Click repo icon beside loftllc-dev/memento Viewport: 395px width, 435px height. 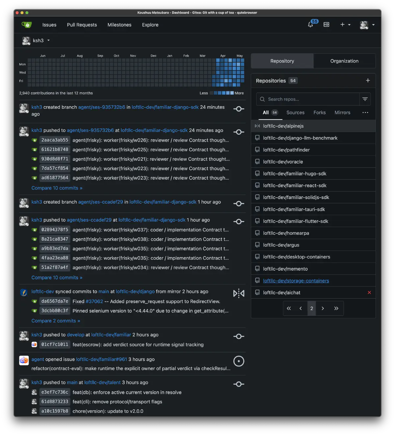[257, 269]
